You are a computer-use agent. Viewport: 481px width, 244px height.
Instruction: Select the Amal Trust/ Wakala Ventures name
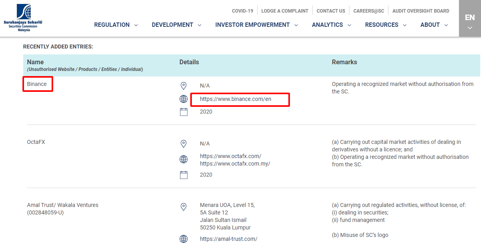coord(63,205)
